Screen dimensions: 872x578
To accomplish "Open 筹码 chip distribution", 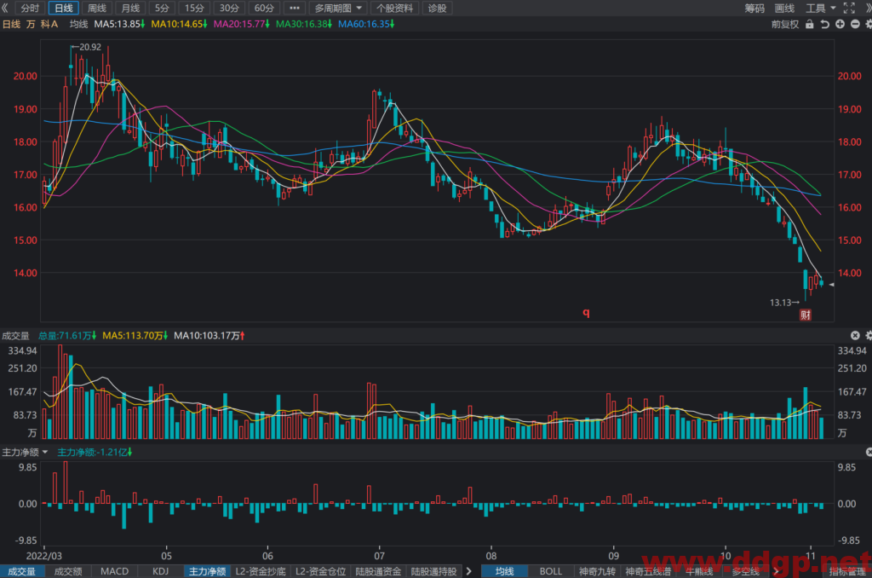I will pyautogui.click(x=754, y=9).
